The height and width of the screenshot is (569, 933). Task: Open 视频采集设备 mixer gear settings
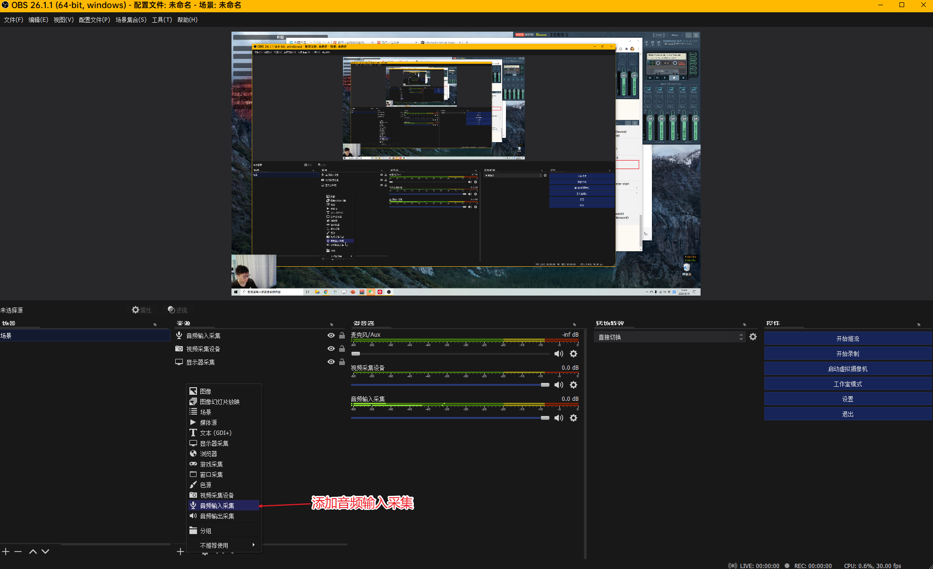click(573, 385)
